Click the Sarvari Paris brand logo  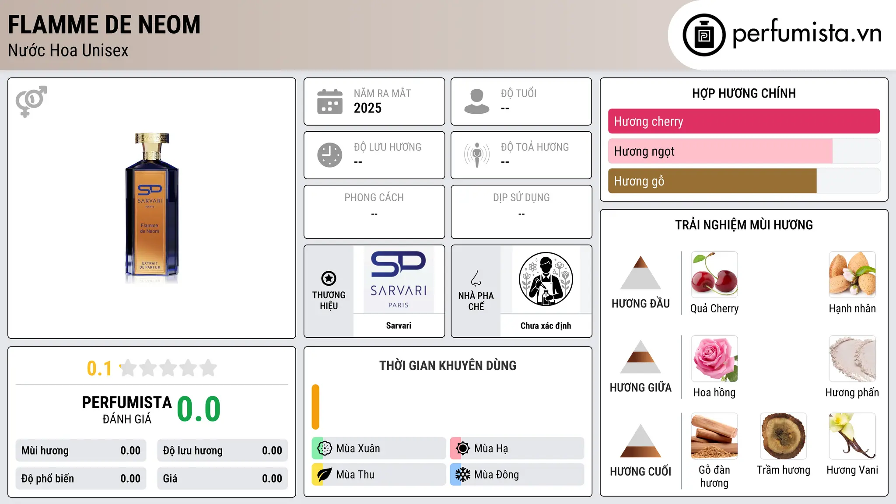pos(399,279)
